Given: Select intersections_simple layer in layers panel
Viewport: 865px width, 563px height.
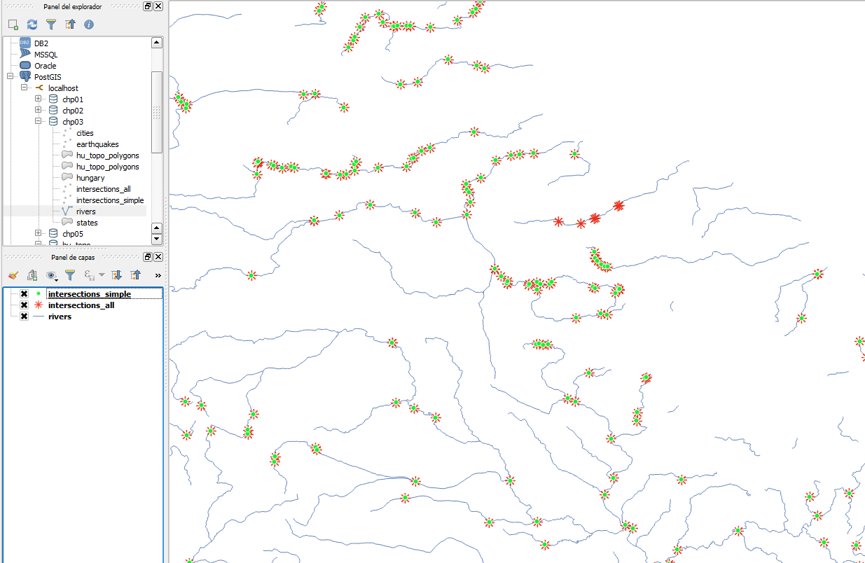Looking at the screenshot, I should click(90, 294).
